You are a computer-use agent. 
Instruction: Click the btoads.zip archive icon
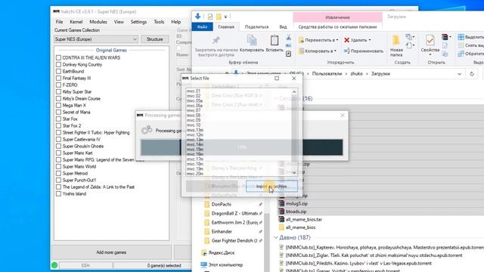281,212
